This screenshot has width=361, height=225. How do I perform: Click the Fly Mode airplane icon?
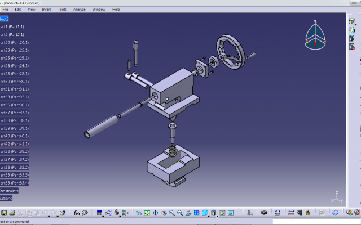coord(139,213)
